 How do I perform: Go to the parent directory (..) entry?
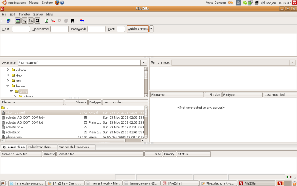click(72, 108)
